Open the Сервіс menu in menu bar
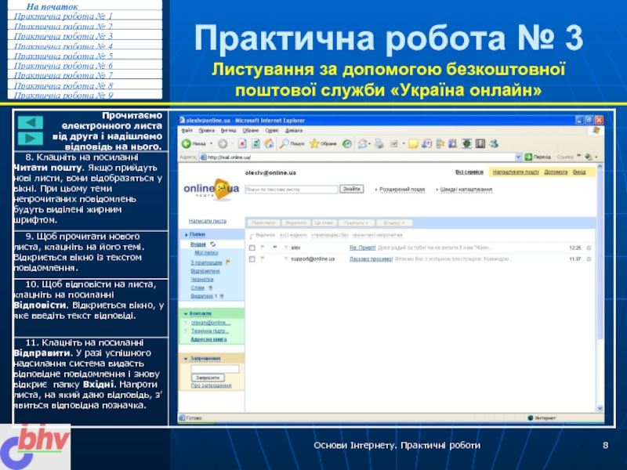 (x=274, y=131)
